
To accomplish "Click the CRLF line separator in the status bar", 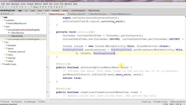I will click(x=171, y=104).
